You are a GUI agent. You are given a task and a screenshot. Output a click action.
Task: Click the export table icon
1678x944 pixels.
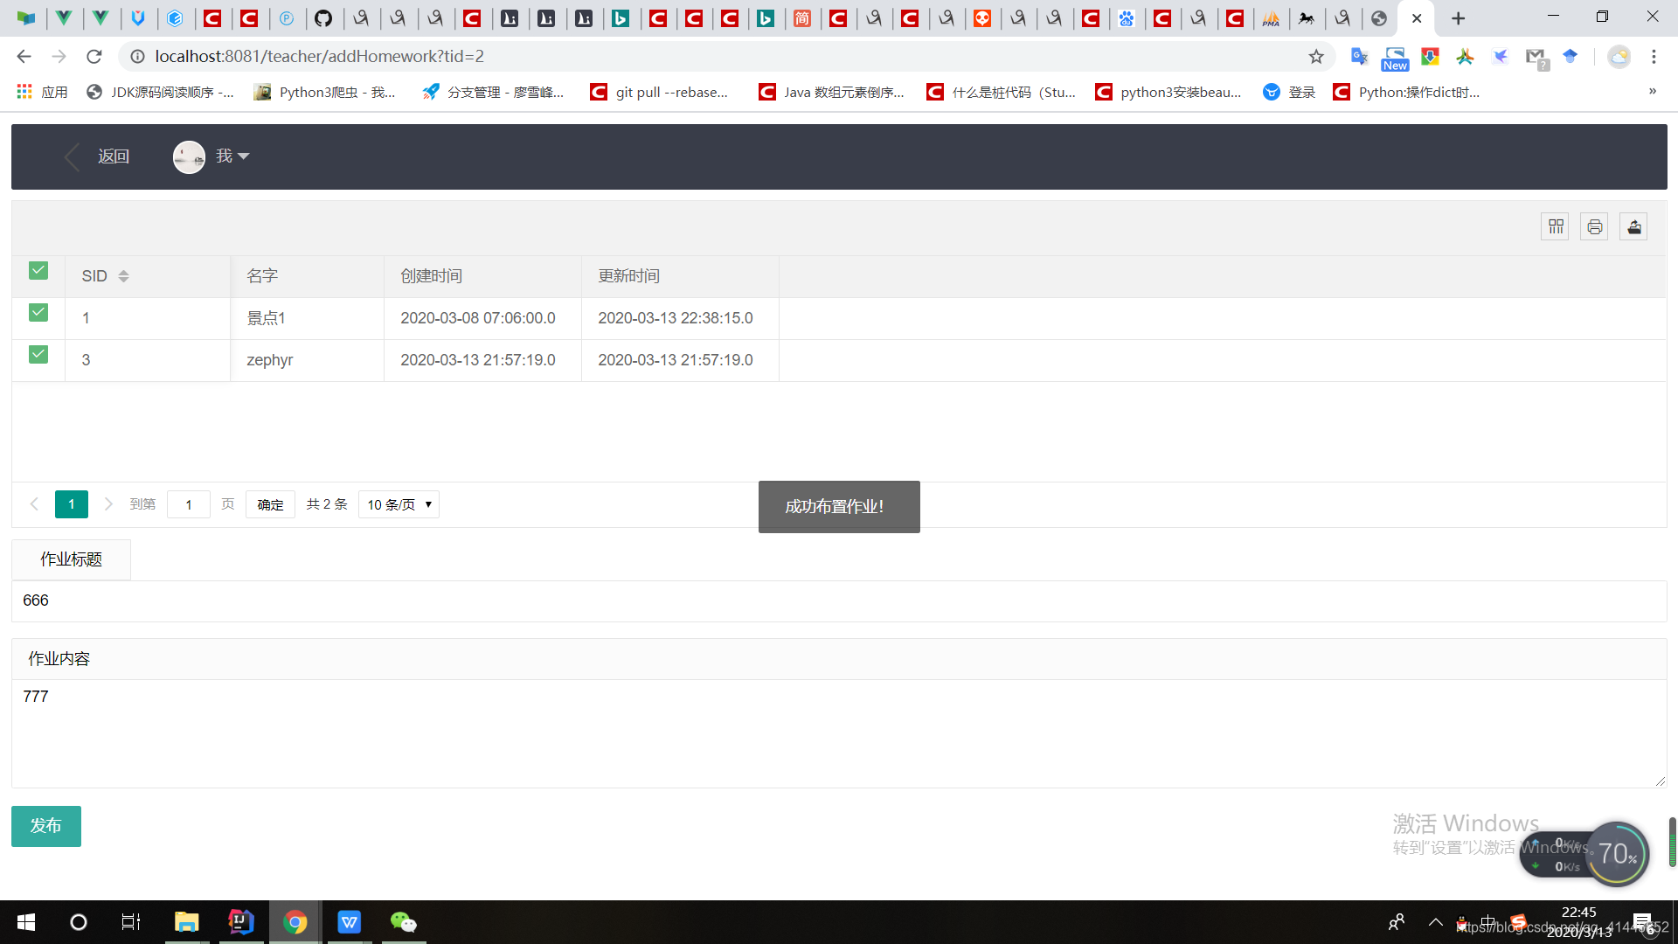click(x=1633, y=227)
